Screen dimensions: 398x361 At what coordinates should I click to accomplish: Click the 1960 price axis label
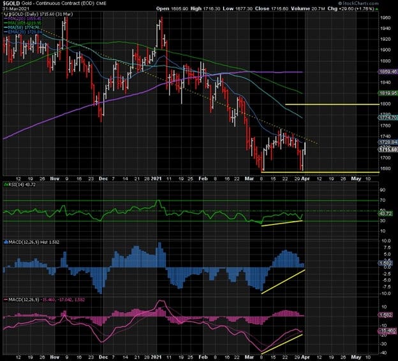coord(385,18)
